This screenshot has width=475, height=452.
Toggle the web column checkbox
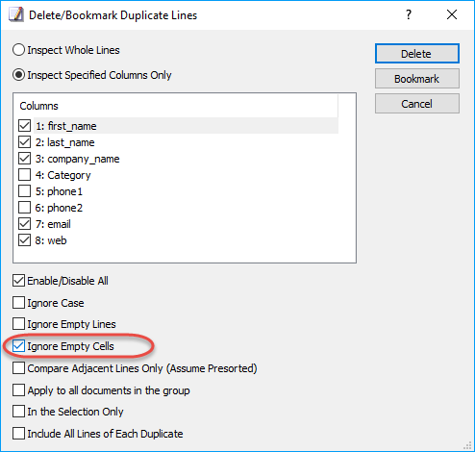25,240
